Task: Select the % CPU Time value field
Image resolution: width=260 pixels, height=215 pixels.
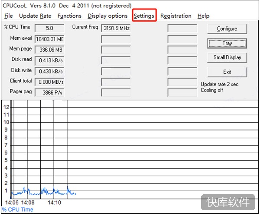Action: (x=49, y=28)
